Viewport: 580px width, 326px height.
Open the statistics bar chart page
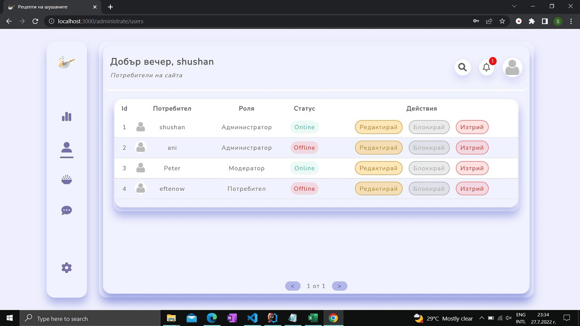pos(66,117)
